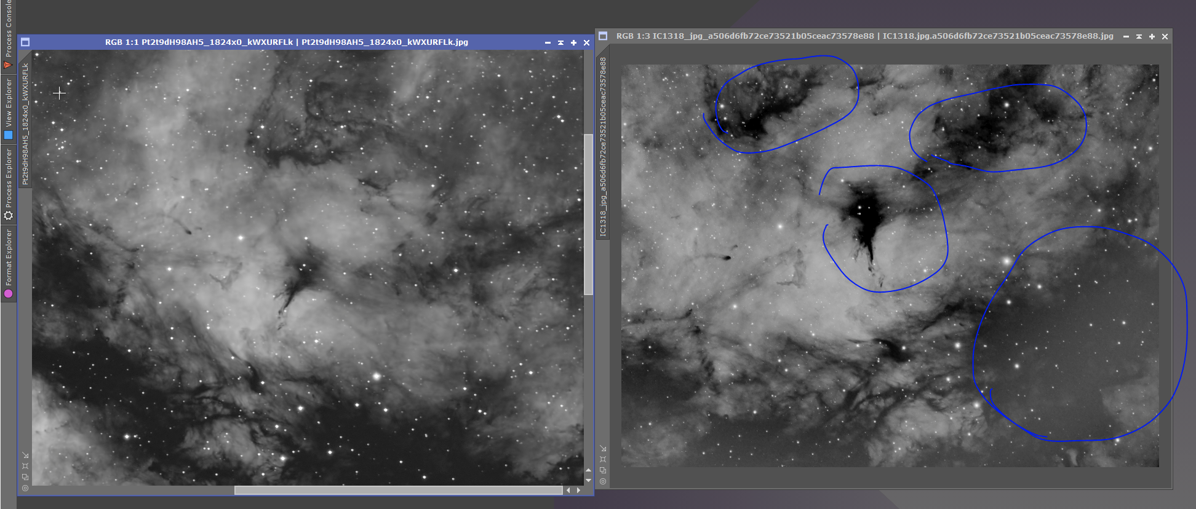Click the scroll left arrow in the Pt2t9dH98AH5 window

(568, 490)
